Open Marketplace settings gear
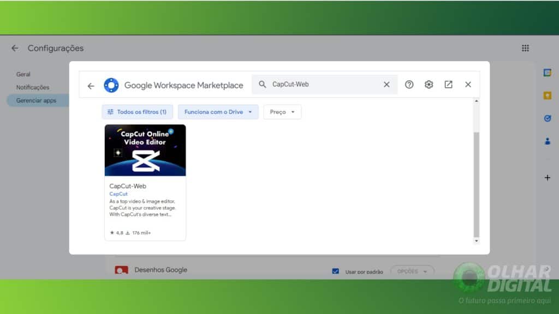This screenshot has height=314, width=559. pos(429,84)
